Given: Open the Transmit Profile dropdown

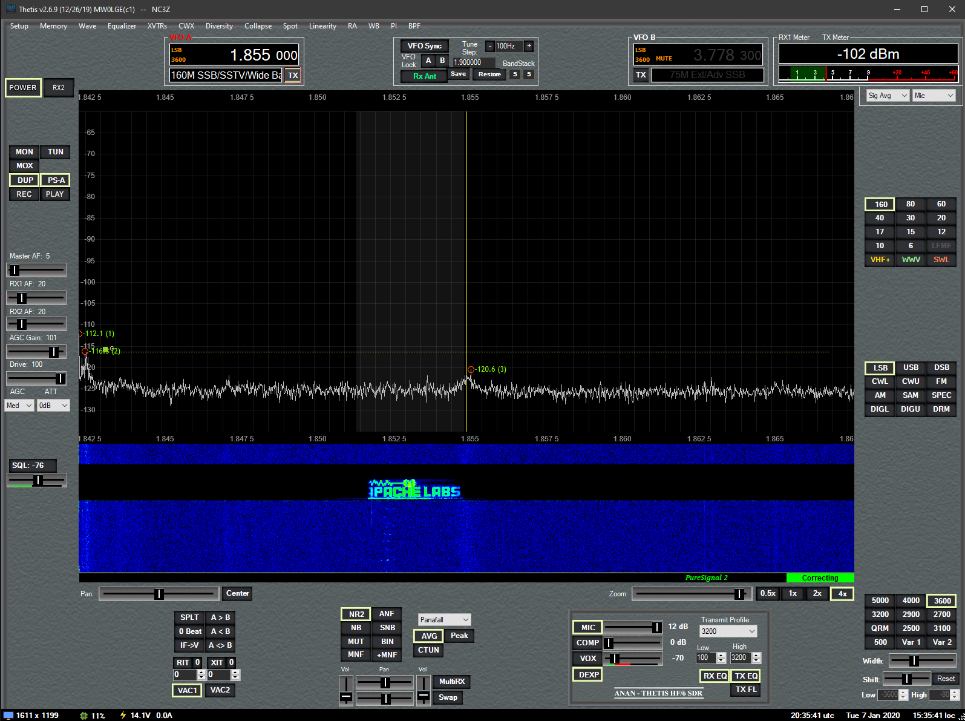Looking at the screenshot, I should point(728,631).
